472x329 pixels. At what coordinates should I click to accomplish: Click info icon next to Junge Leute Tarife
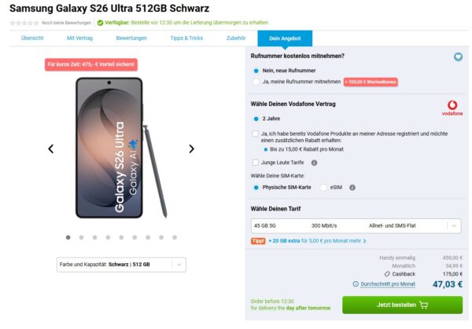pyautogui.click(x=315, y=163)
